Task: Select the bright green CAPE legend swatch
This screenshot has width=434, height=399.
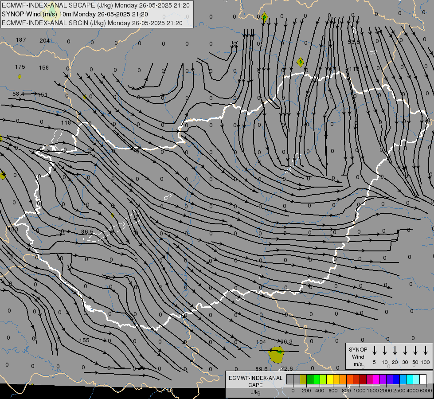Action: [317, 379]
